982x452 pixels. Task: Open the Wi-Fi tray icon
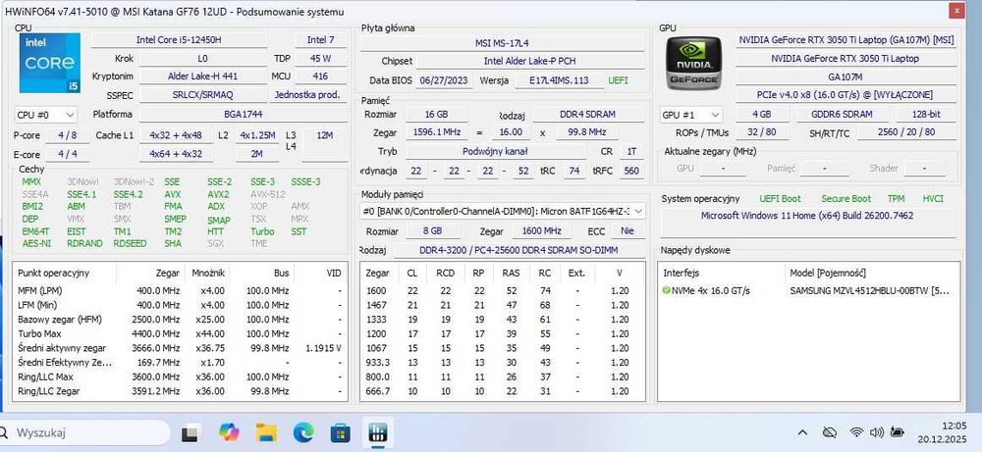(x=856, y=432)
